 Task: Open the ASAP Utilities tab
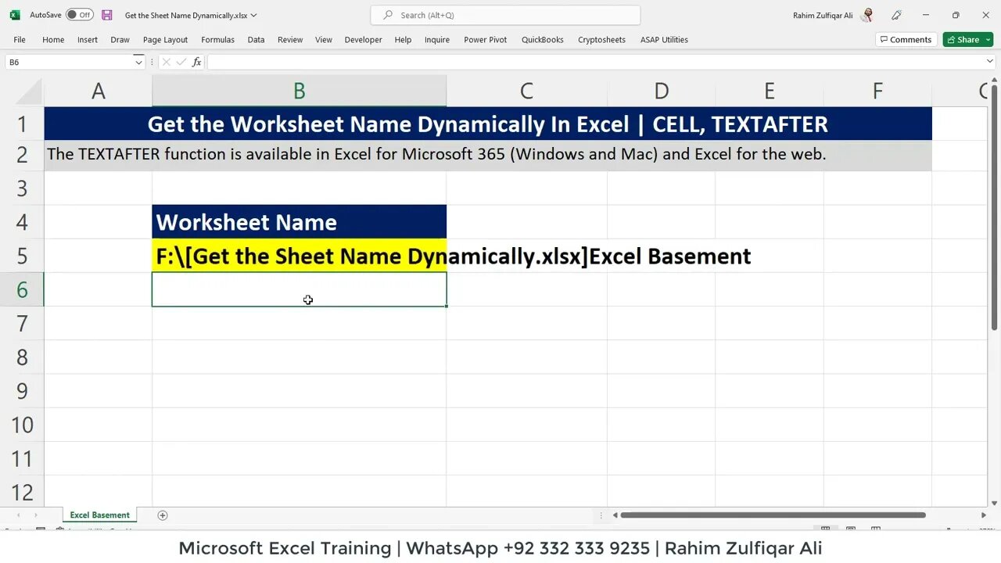pos(664,40)
